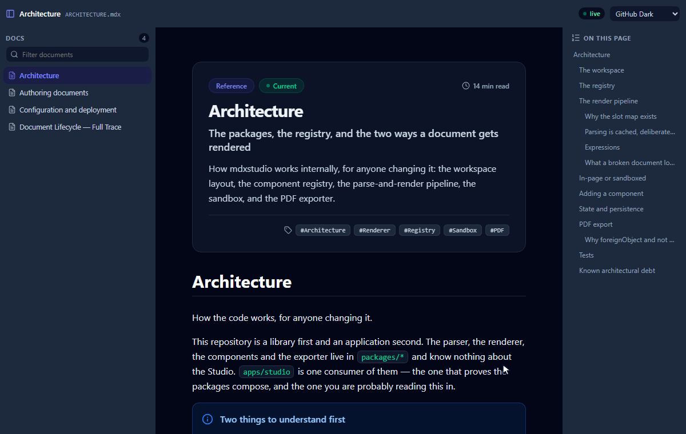Jump to The render pipeline section
This screenshot has width=686, height=434.
608,101
